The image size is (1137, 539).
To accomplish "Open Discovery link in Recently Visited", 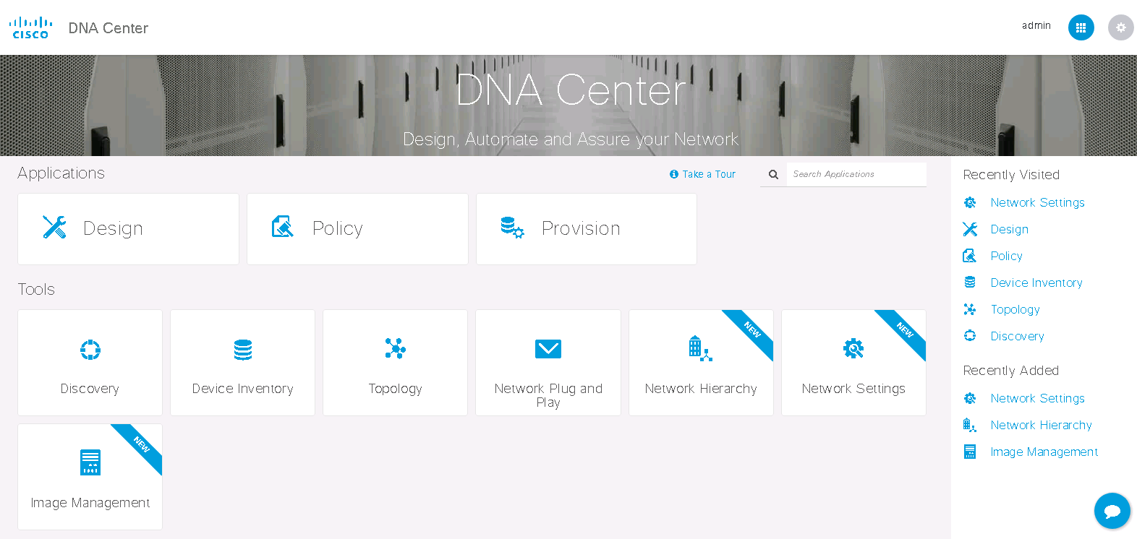I will click(x=1018, y=336).
